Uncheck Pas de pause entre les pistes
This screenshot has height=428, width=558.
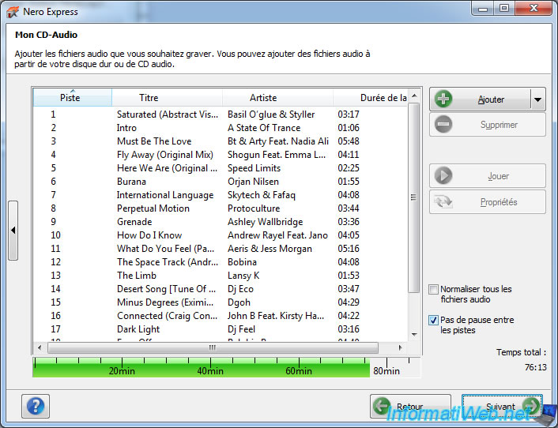[433, 321]
